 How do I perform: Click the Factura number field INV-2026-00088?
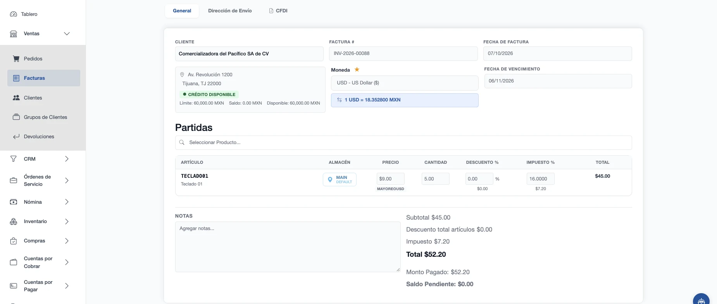click(403, 53)
